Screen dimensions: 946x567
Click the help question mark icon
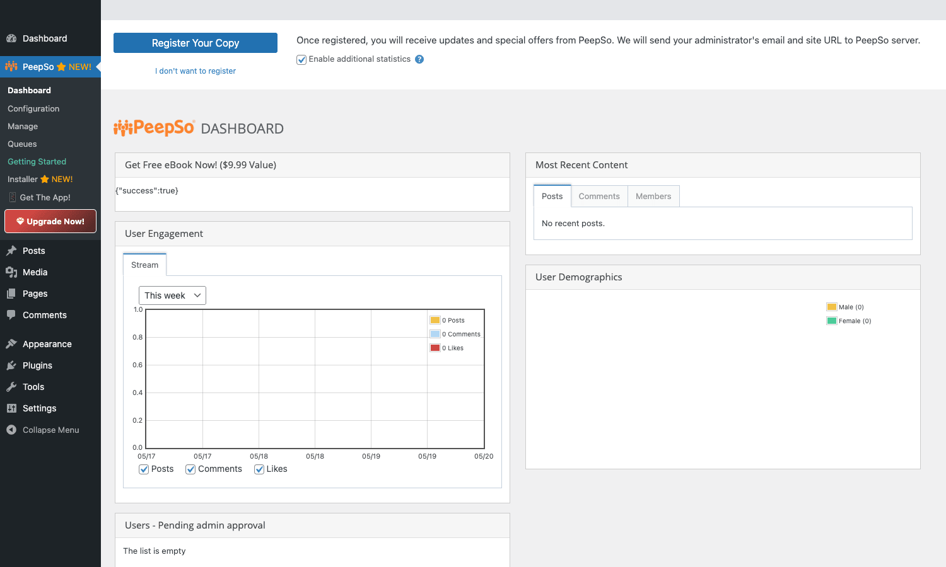click(419, 59)
